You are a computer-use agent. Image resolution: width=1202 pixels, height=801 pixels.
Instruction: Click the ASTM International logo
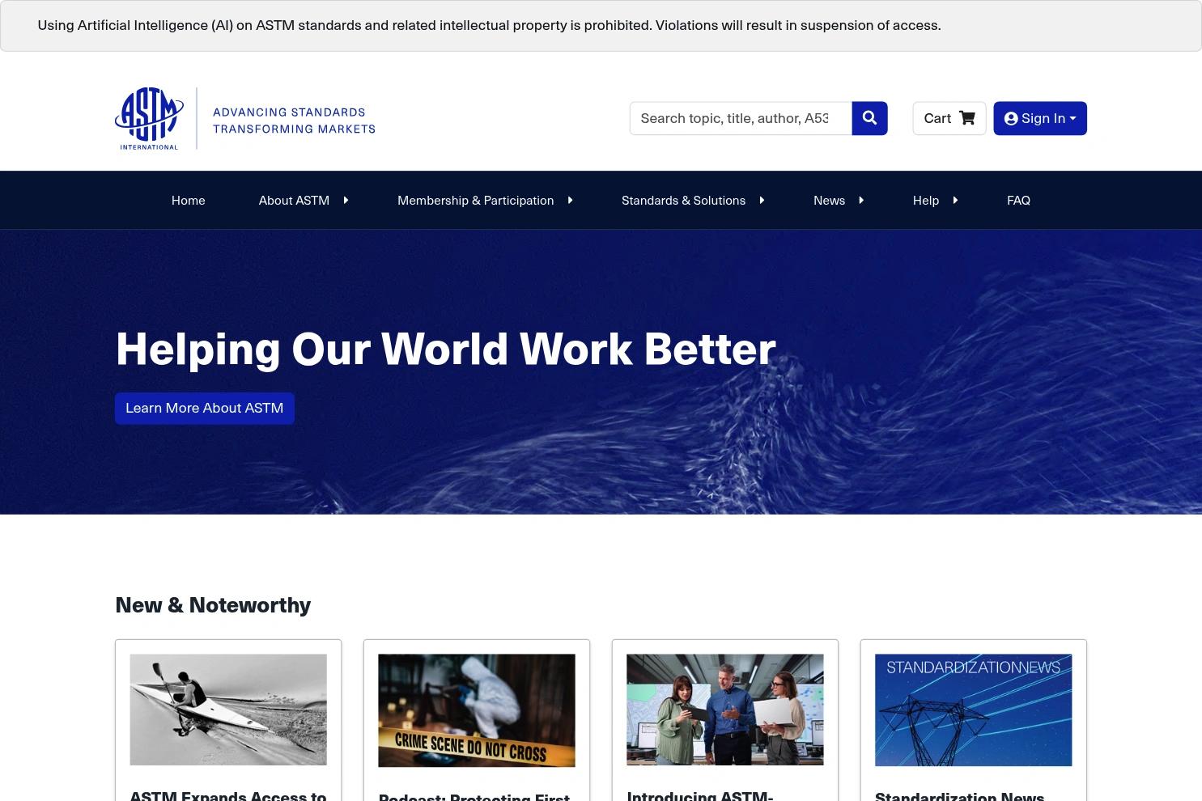point(150,118)
